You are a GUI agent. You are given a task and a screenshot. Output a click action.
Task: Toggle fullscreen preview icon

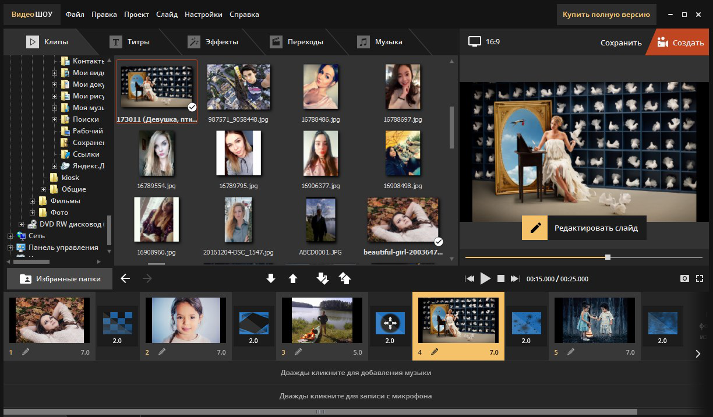point(700,279)
